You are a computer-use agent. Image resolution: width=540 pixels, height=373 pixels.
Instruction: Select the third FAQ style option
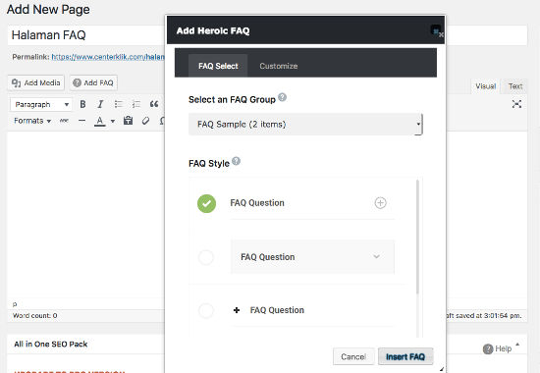pyautogui.click(x=206, y=310)
